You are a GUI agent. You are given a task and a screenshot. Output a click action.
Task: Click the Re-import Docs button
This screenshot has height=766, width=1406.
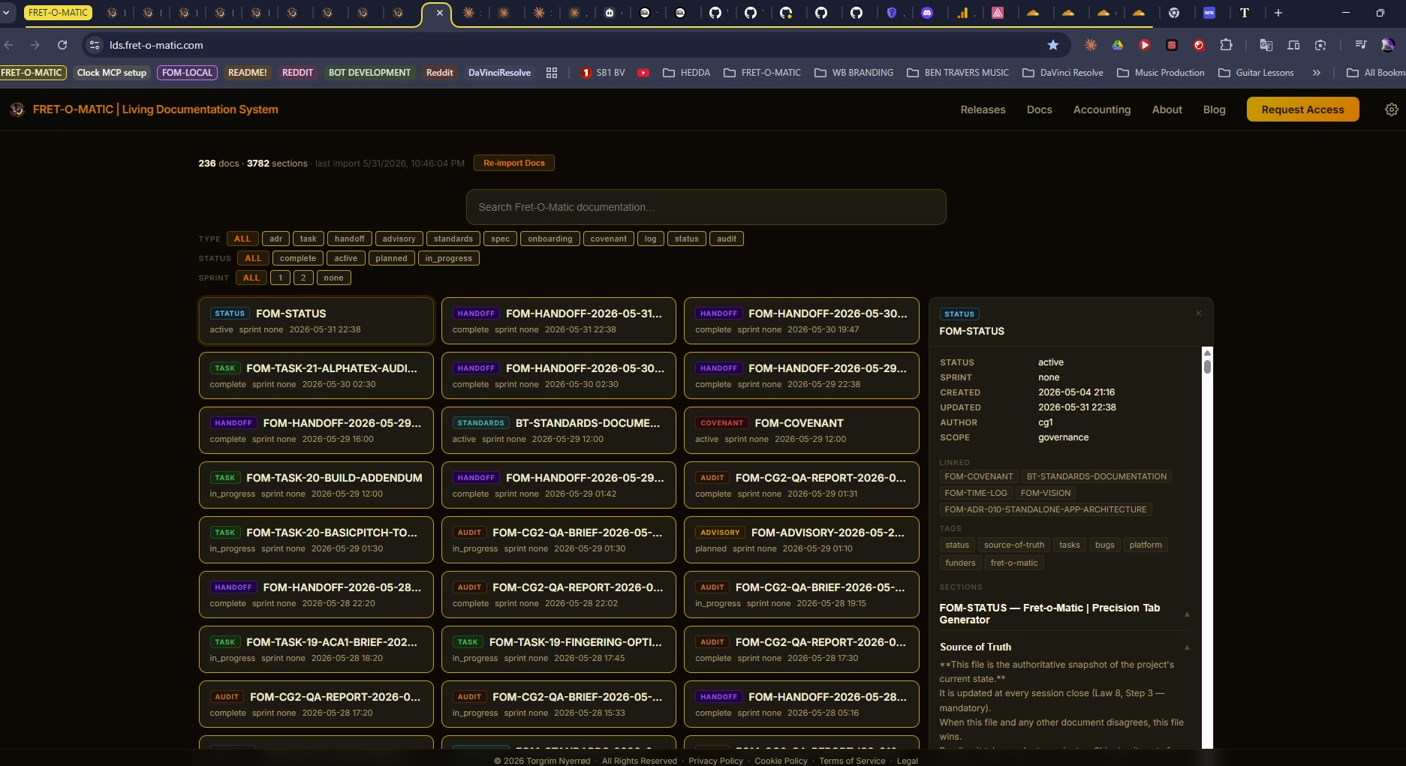[513, 163]
